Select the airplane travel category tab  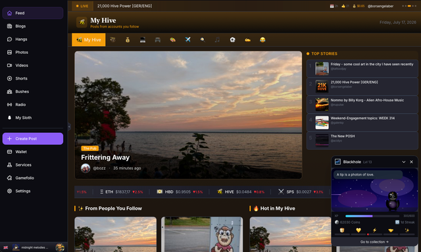click(187, 39)
